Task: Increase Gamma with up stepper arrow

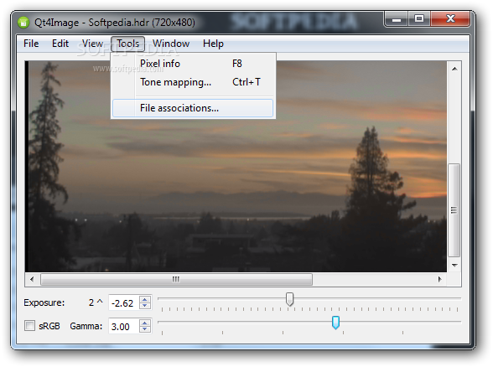Action: (144, 323)
